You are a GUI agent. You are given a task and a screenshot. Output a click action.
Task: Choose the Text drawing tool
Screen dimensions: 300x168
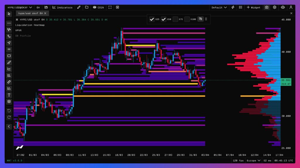[9, 95]
